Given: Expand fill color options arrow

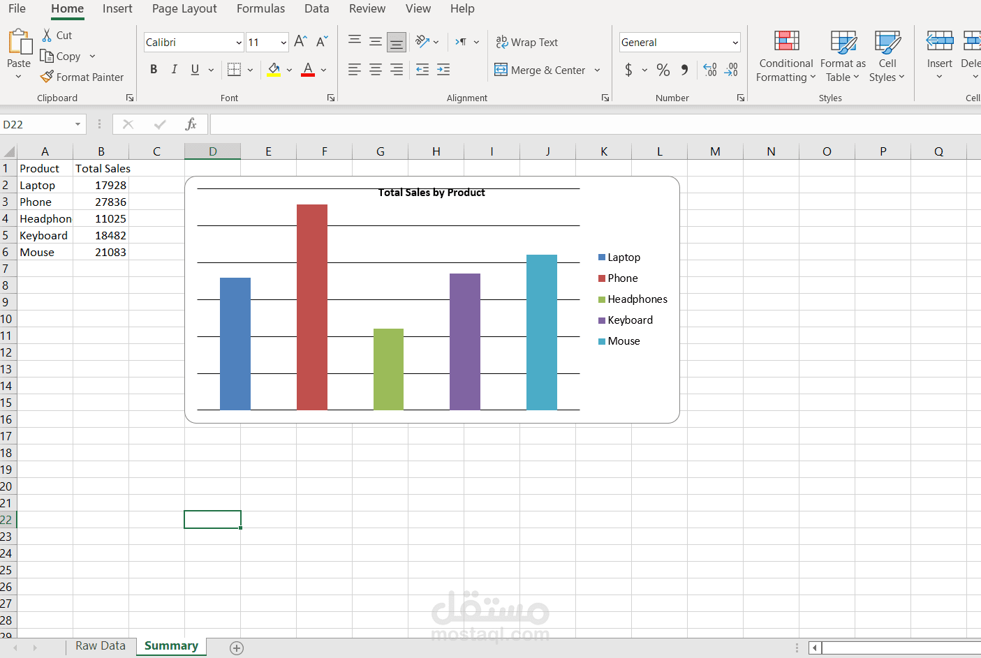Looking at the screenshot, I should point(289,70).
